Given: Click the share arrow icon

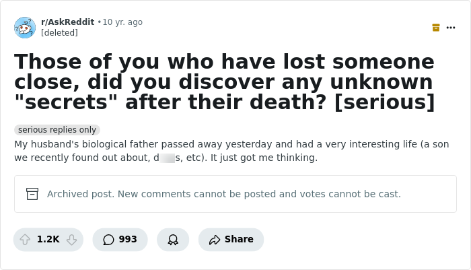Looking at the screenshot, I should [x=215, y=240].
